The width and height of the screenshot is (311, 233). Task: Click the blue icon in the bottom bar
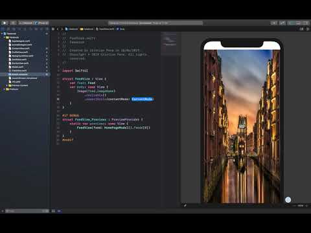click(x=59, y=211)
